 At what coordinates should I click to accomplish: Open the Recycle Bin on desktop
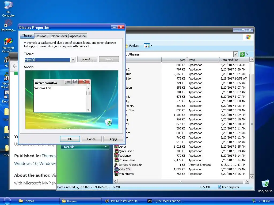point(265,186)
